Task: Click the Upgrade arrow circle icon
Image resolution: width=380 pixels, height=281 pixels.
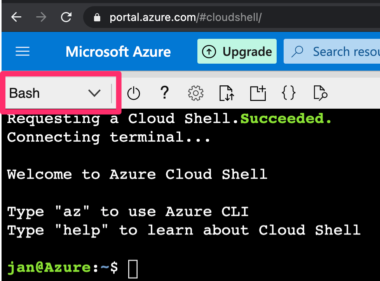Action: pyautogui.click(x=209, y=52)
